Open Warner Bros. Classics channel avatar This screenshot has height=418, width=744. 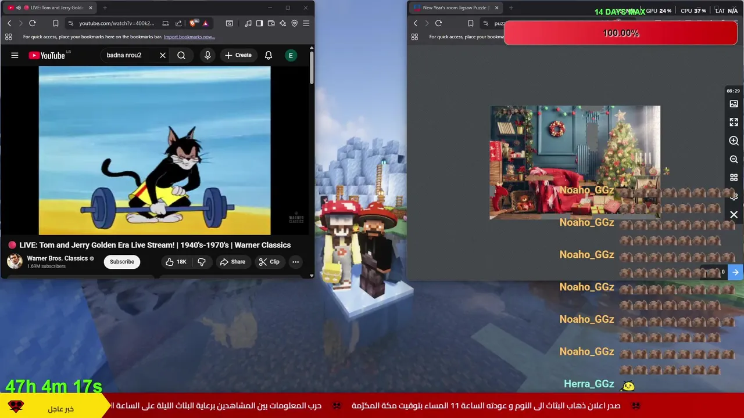[x=15, y=261]
